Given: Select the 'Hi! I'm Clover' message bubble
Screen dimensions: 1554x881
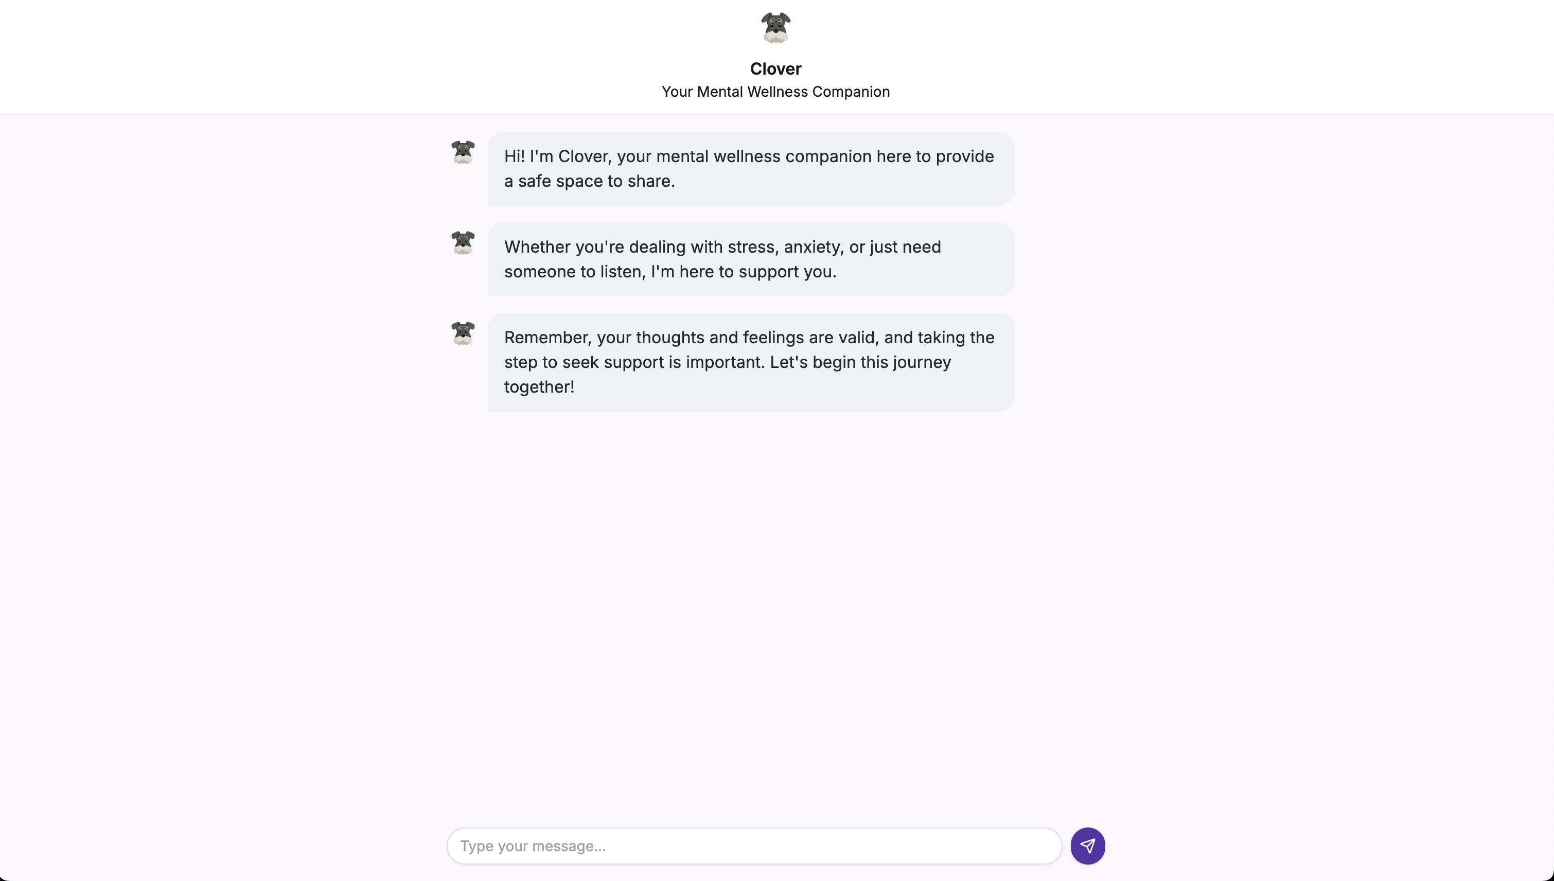Looking at the screenshot, I should coord(750,169).
